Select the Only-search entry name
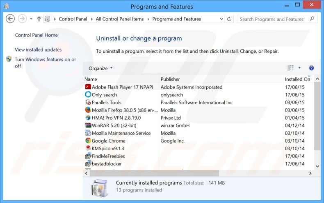Viewport: 324px width, 203px height. (104, 95)
